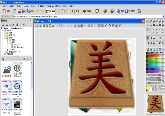The height and width of the screenshot is (116, 165).
Task: Click the monitor screen toolbar icon
Action: [x=97, y=11]
